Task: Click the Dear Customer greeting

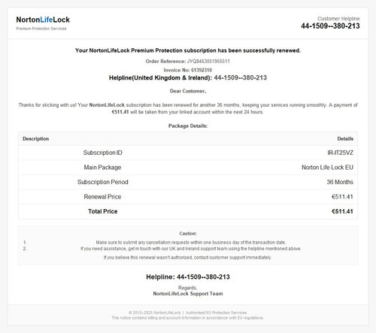Action: [188, 91]
